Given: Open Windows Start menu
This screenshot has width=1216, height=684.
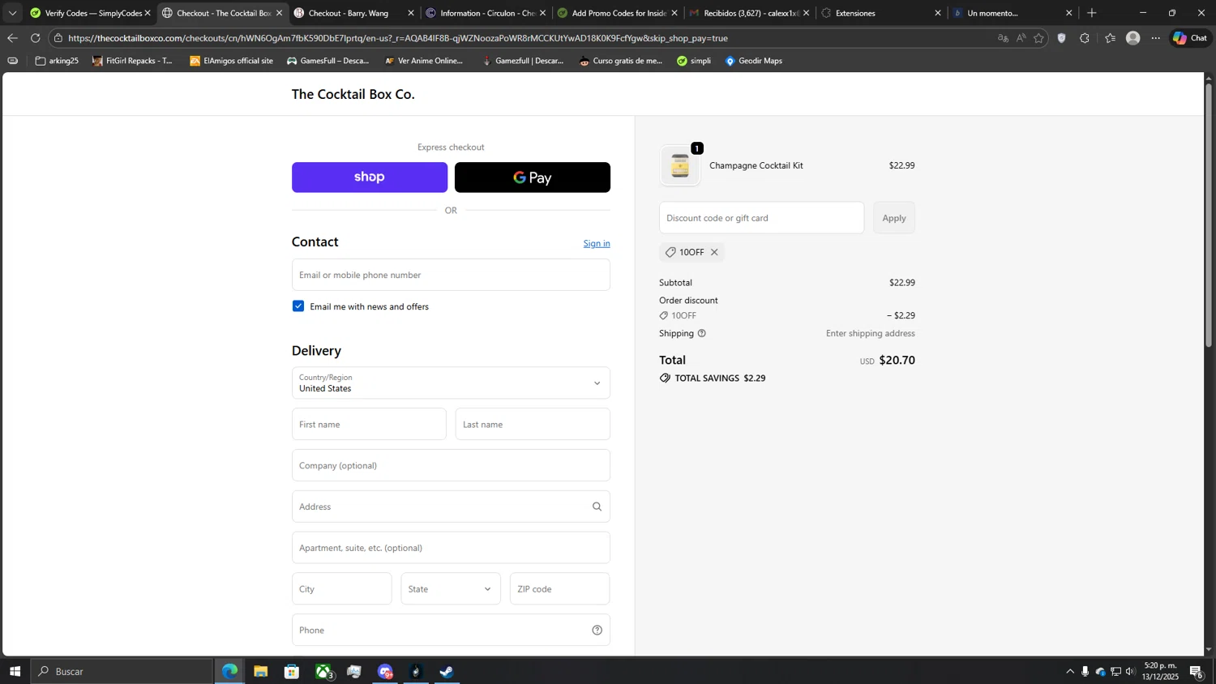Looking at the screenshot, I should click(15, 671).
